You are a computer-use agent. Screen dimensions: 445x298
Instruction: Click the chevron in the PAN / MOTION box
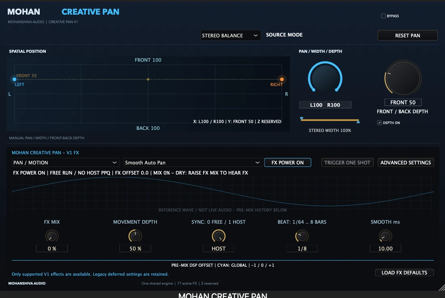point(114,162)
